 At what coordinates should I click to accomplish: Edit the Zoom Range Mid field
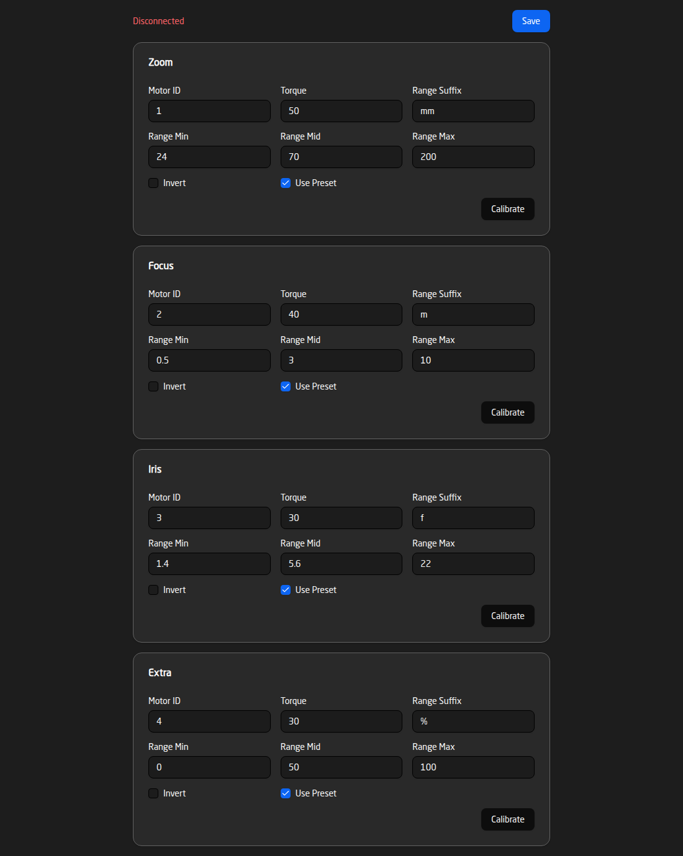(341, 157)
